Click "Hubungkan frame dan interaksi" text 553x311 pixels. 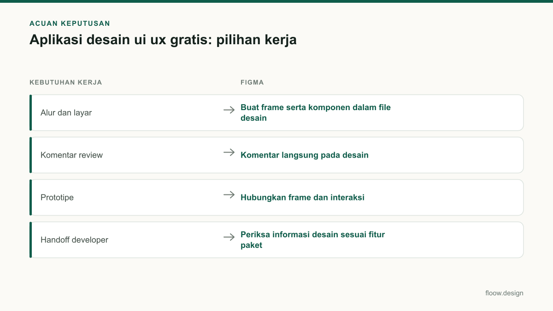[302, 198]
